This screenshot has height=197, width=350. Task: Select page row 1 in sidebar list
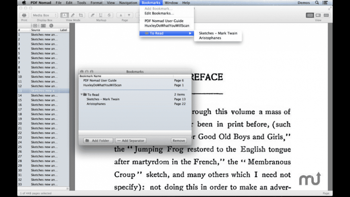[43, 35]
